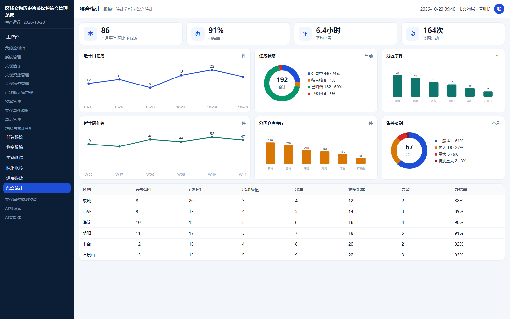Click the 跟踪与统计分析 / 综合统计 breadcrumb
Image resolution: width=510 pixels, height=319 pixels.
click(128, 9)
